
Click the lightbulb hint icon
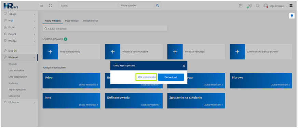coord(292,16)
